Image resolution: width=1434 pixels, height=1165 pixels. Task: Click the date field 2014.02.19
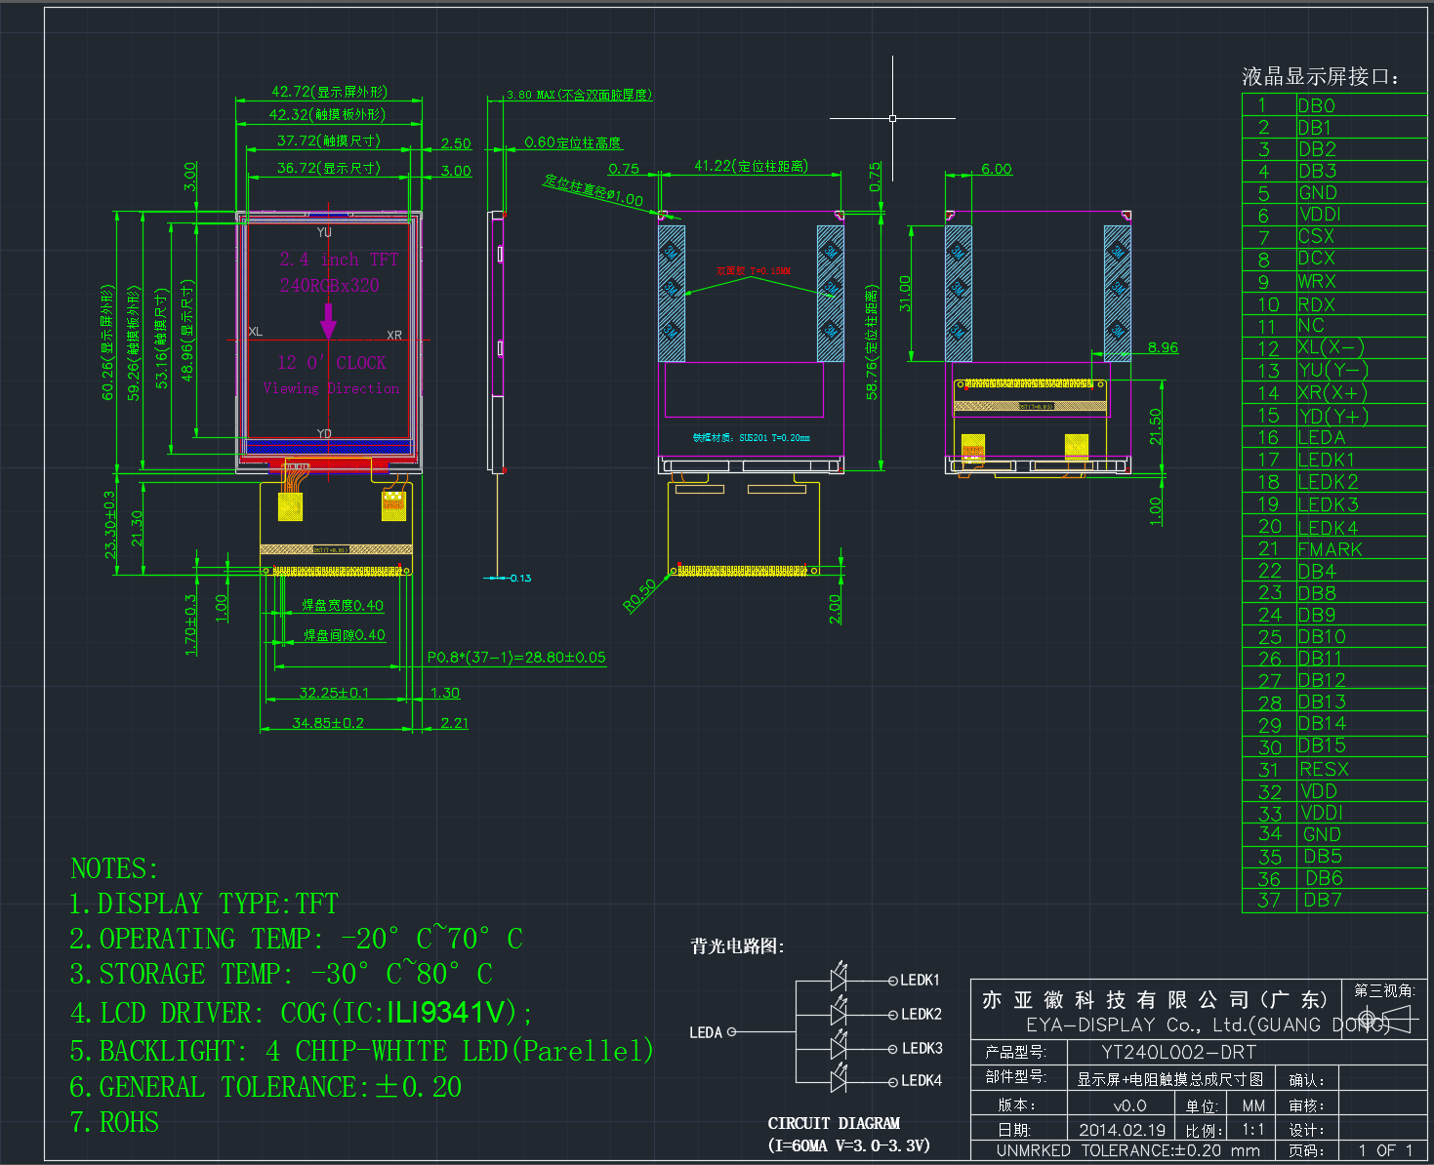1122,1130
